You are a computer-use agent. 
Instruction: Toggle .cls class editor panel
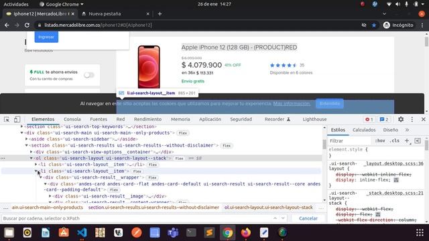click(x=394, y=141)
